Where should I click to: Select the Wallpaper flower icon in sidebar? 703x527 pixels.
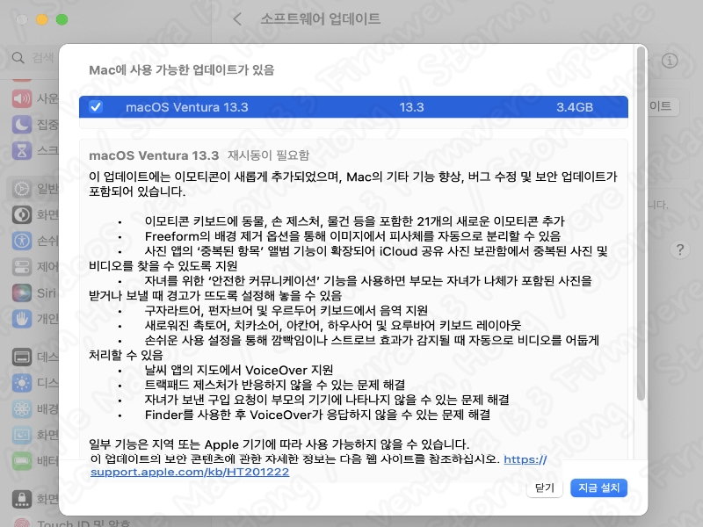(22, 408)
